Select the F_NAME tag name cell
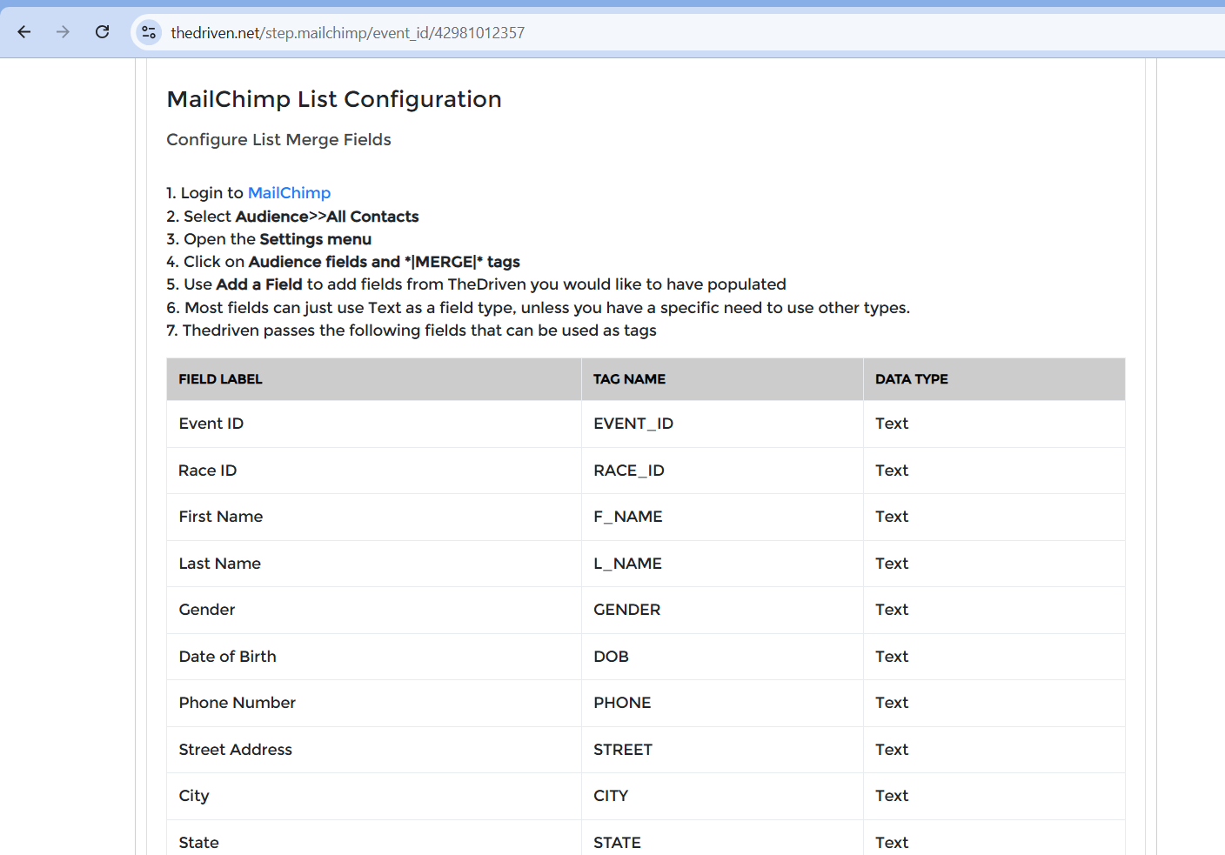Viewport: 1225px width, 855px height. pyautogui.click(x=722, y=517)
